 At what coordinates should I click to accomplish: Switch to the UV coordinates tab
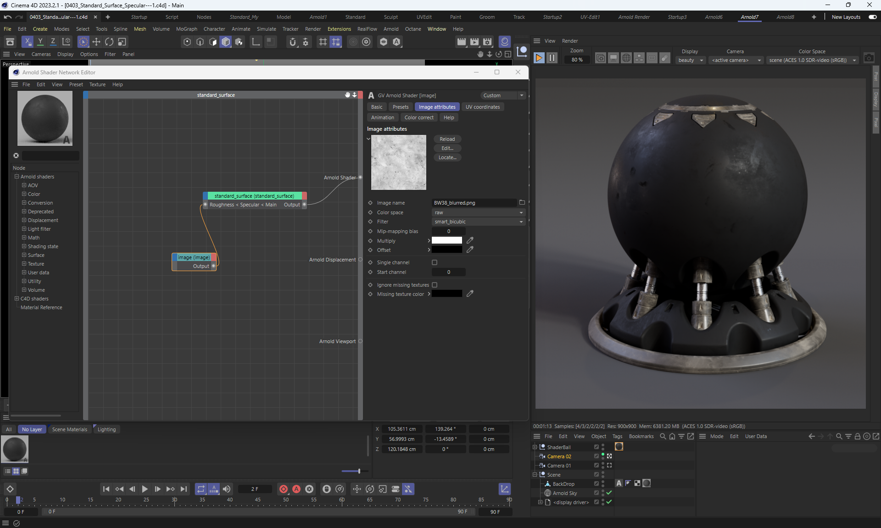tap(482, 107)
